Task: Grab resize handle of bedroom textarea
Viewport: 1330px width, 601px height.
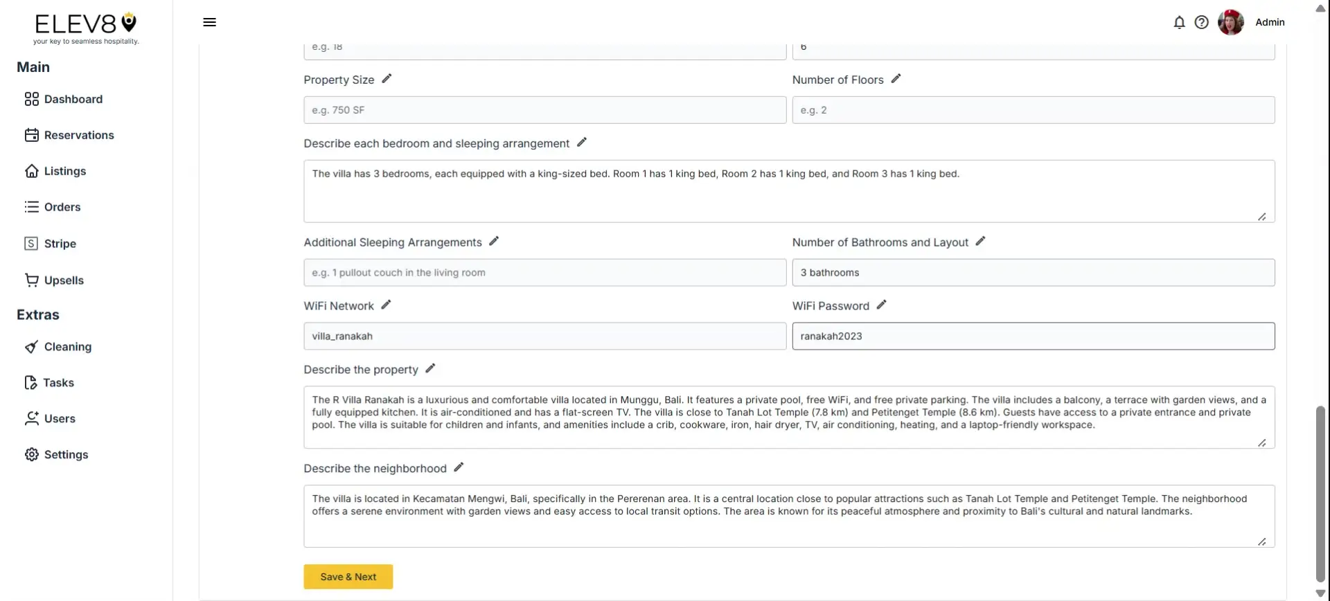Action: 1262,217
